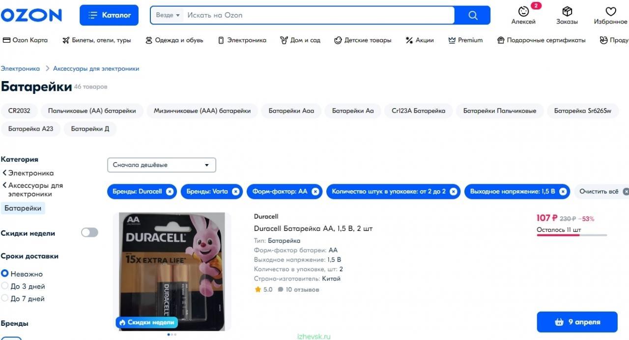Screen dimensions: 629x340
Task: Click the 5.0 star rating
Action: [x=263, y=289]
